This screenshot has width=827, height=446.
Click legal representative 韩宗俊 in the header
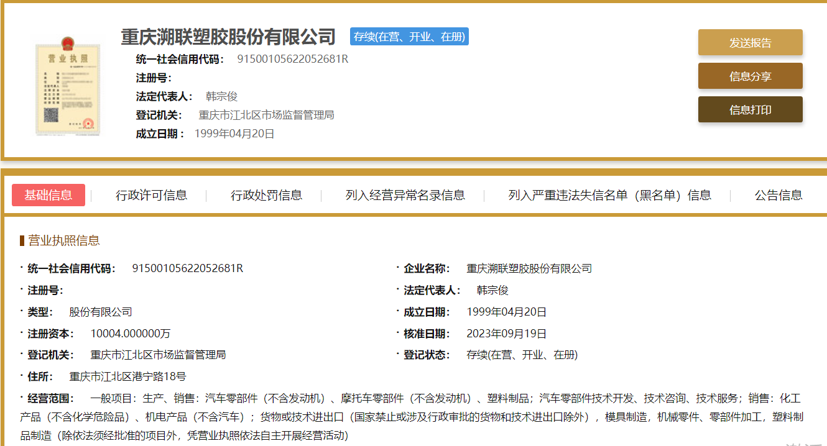click(x=221, y=96)
